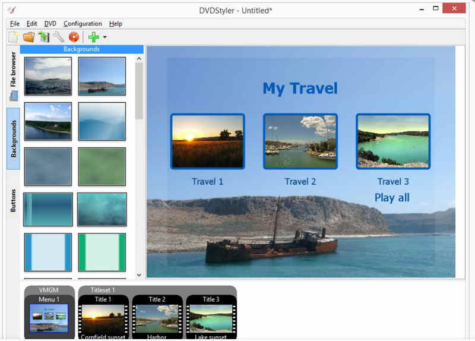This screenshot has height=341, width=475.
Task: Select the teal gradient background with stripes
Action: coord(48,209)
